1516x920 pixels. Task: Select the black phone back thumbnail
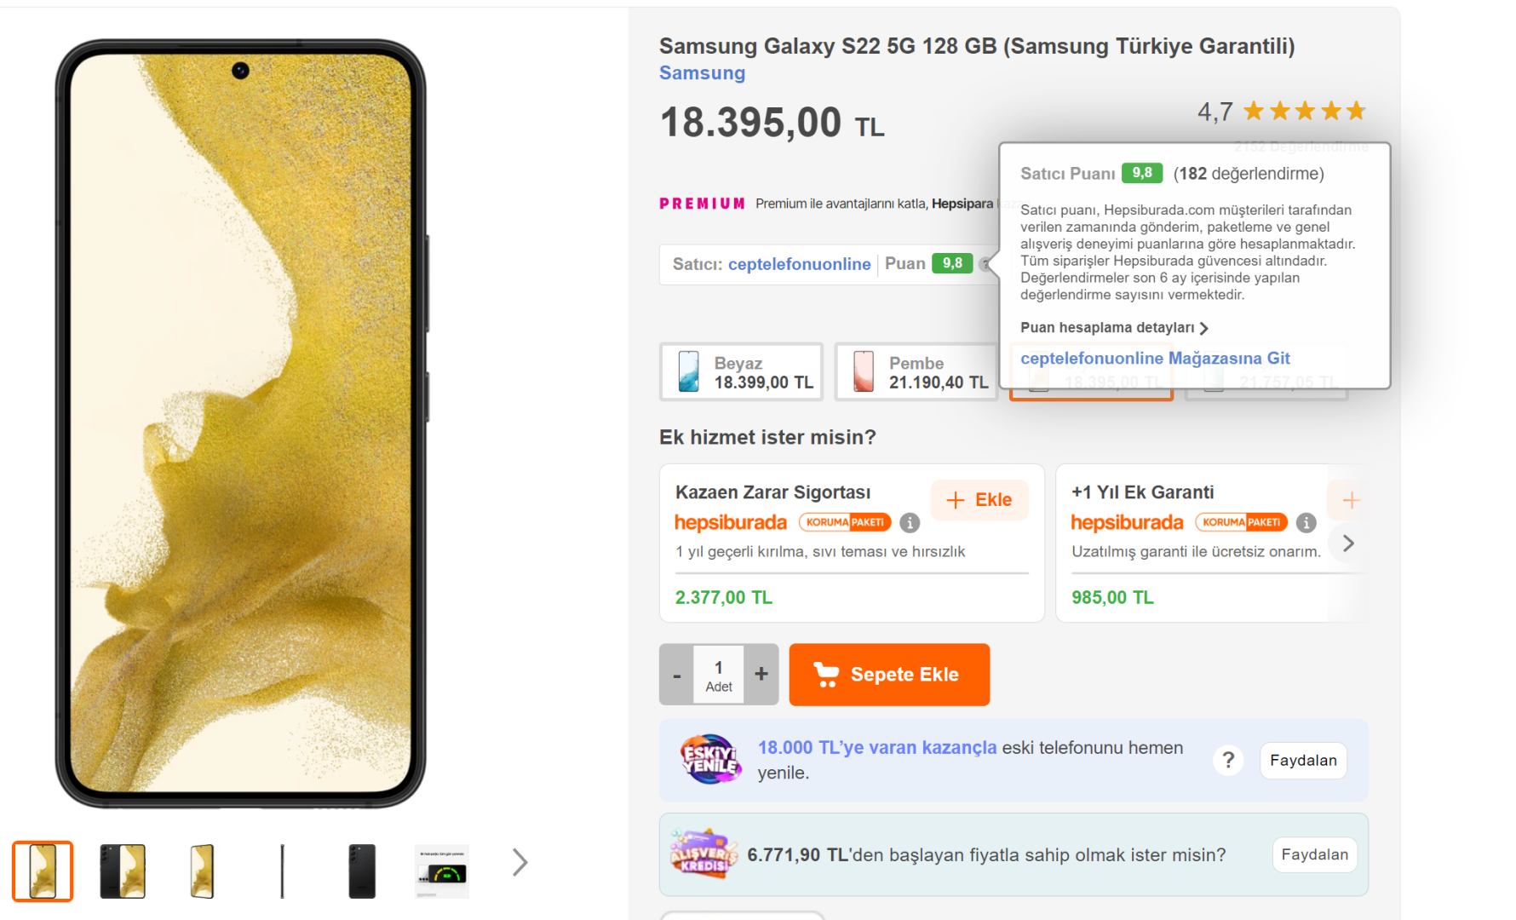(362, 871)
